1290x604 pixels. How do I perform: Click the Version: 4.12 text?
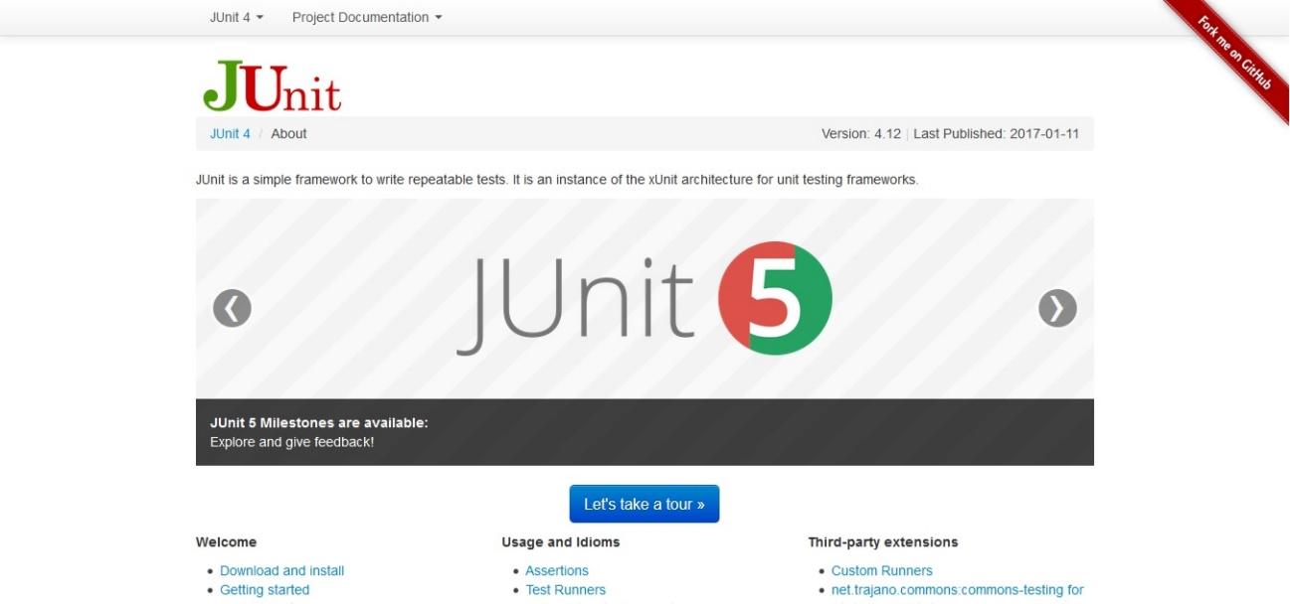[861, 133]
